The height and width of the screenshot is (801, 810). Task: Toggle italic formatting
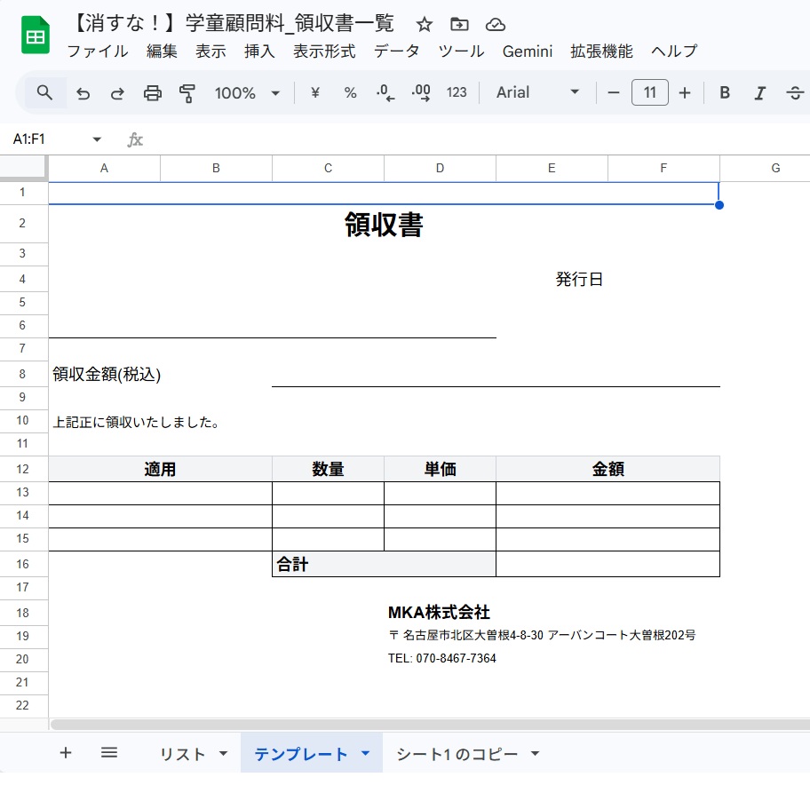click(759, 93)
